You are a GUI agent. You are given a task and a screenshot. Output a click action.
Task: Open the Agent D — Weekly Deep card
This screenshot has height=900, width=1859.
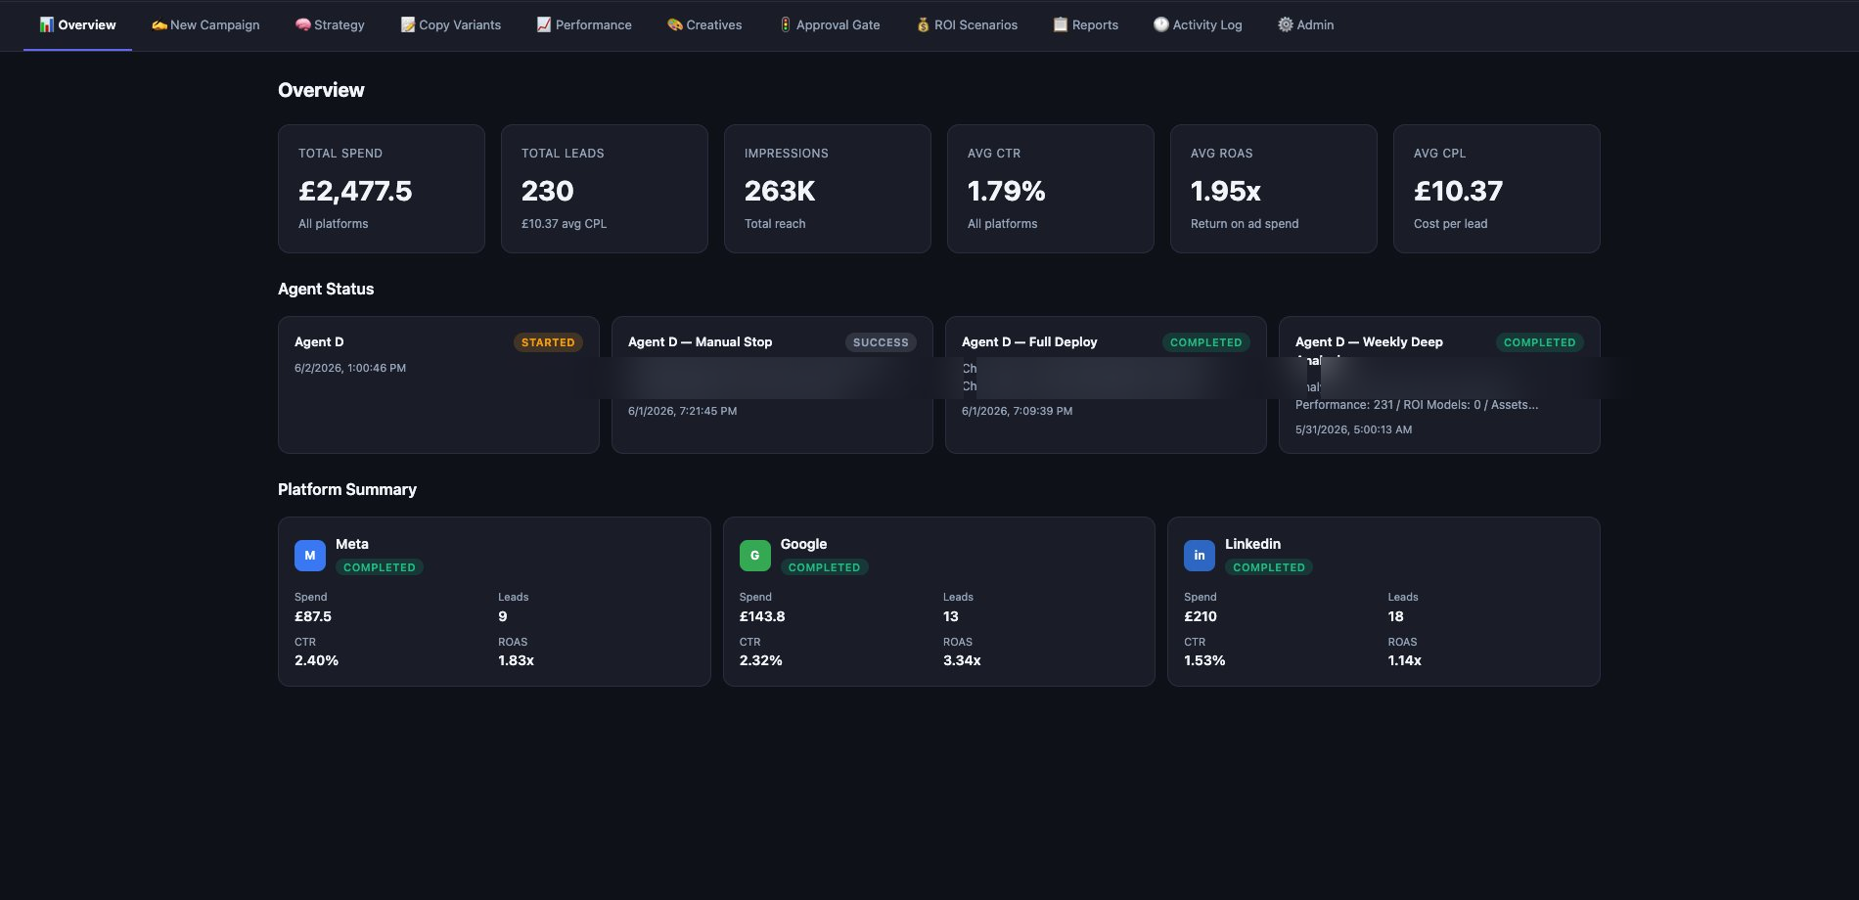click(1439, 384)
